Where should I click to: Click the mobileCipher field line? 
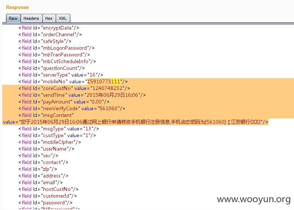[x=50, y=142]
